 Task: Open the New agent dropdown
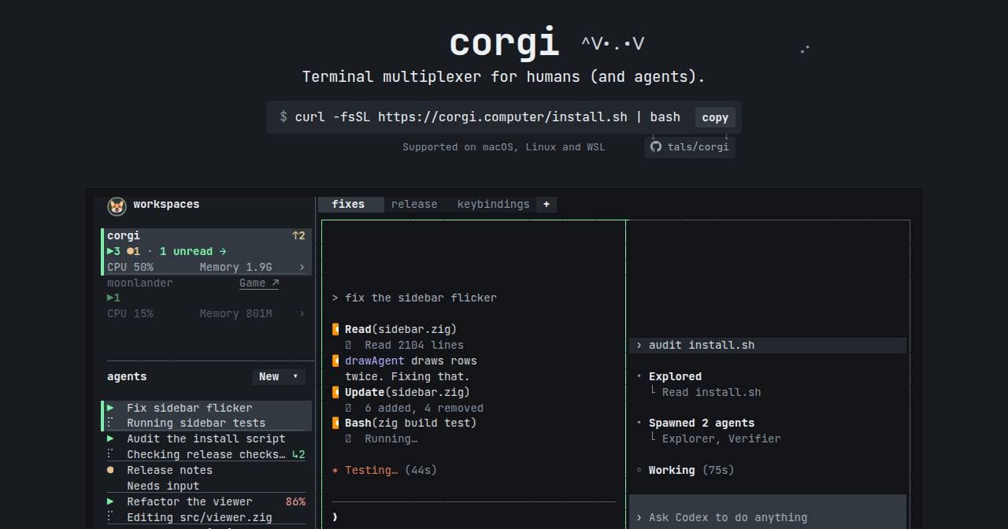click(x=280, y=376)
